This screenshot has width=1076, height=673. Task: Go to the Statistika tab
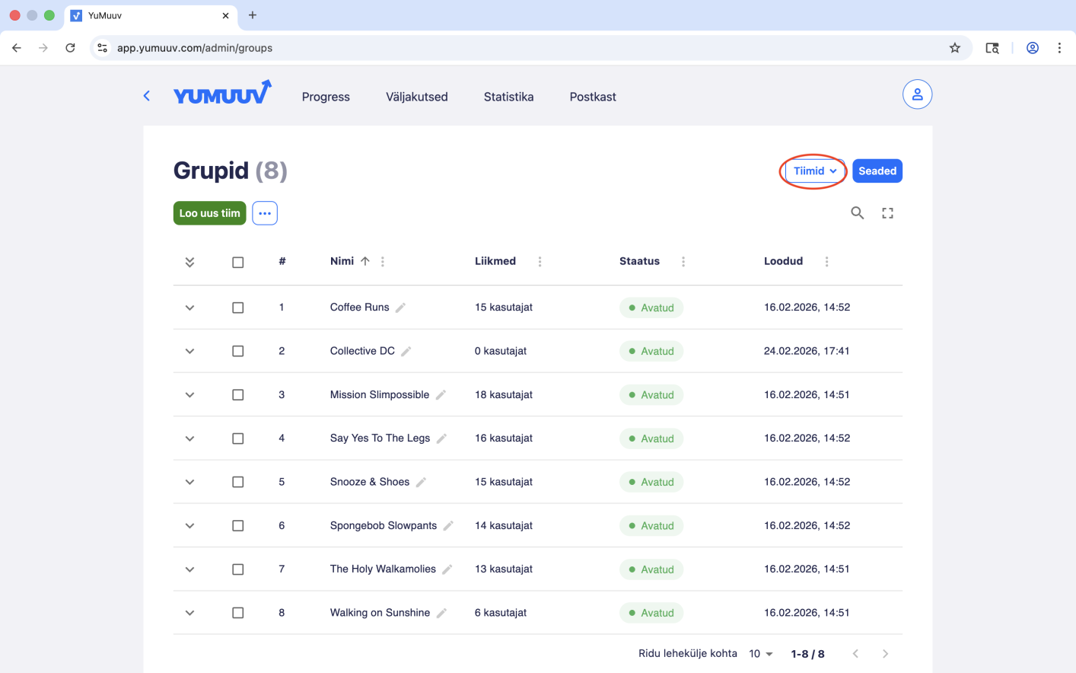508,97
